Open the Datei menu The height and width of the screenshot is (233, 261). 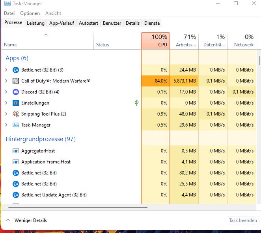click(9, 13)
